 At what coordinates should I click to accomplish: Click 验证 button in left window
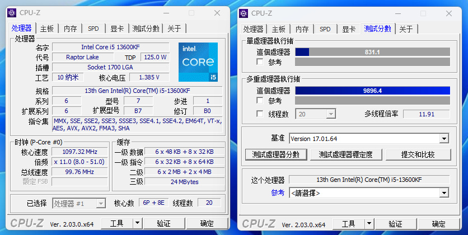pos(163,223)
